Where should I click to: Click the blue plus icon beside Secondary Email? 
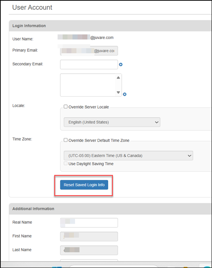tap(121, 65)
